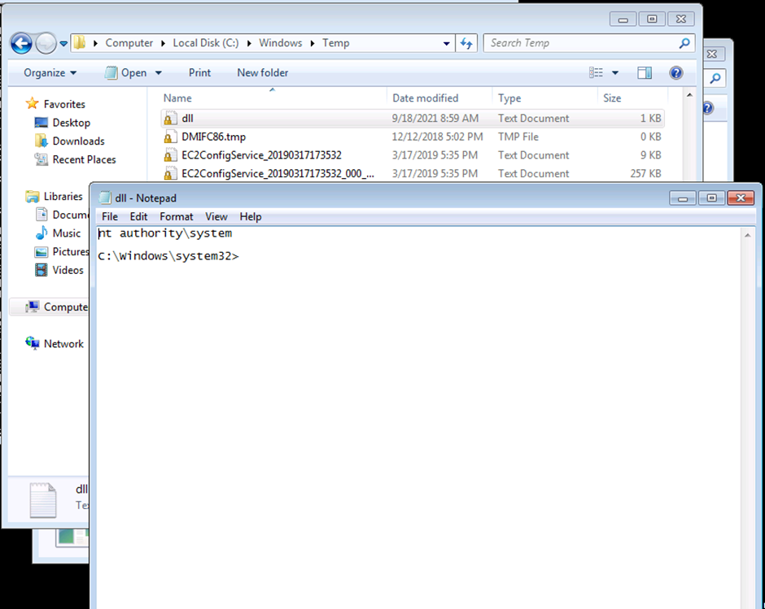Open the Help question mark icon

[675, 73]
